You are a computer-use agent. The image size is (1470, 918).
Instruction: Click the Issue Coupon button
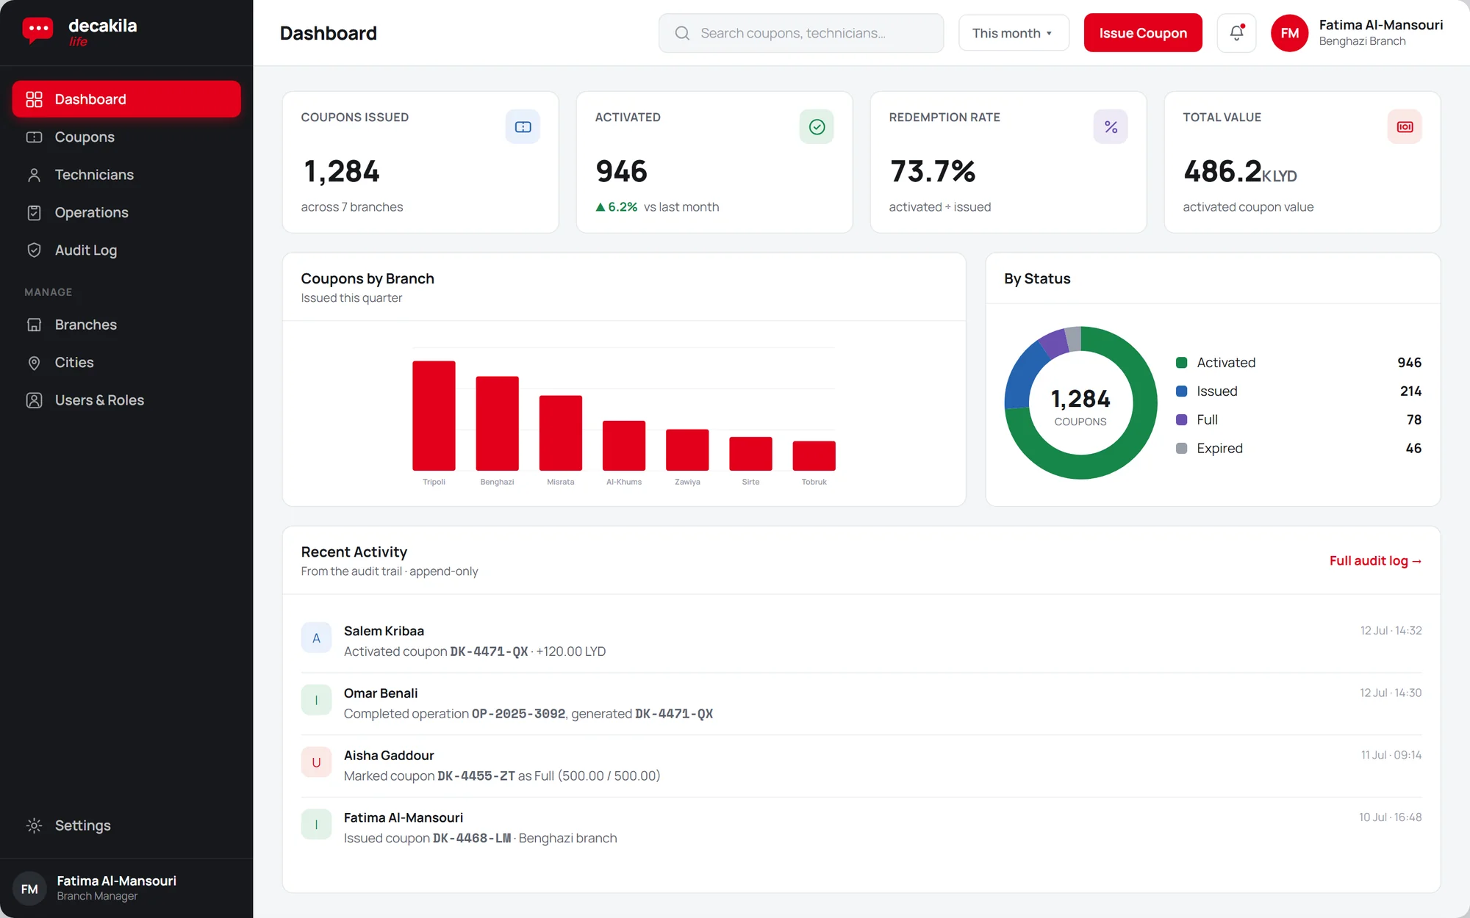1143,33
